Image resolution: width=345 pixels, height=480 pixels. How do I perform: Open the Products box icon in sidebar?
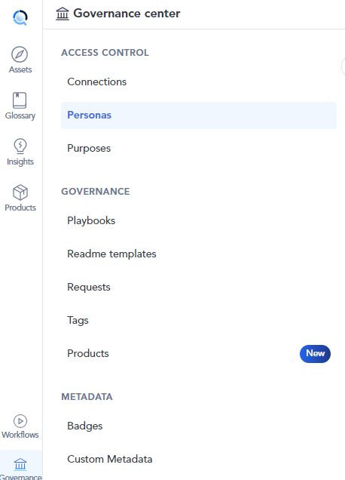pos(20,192)
